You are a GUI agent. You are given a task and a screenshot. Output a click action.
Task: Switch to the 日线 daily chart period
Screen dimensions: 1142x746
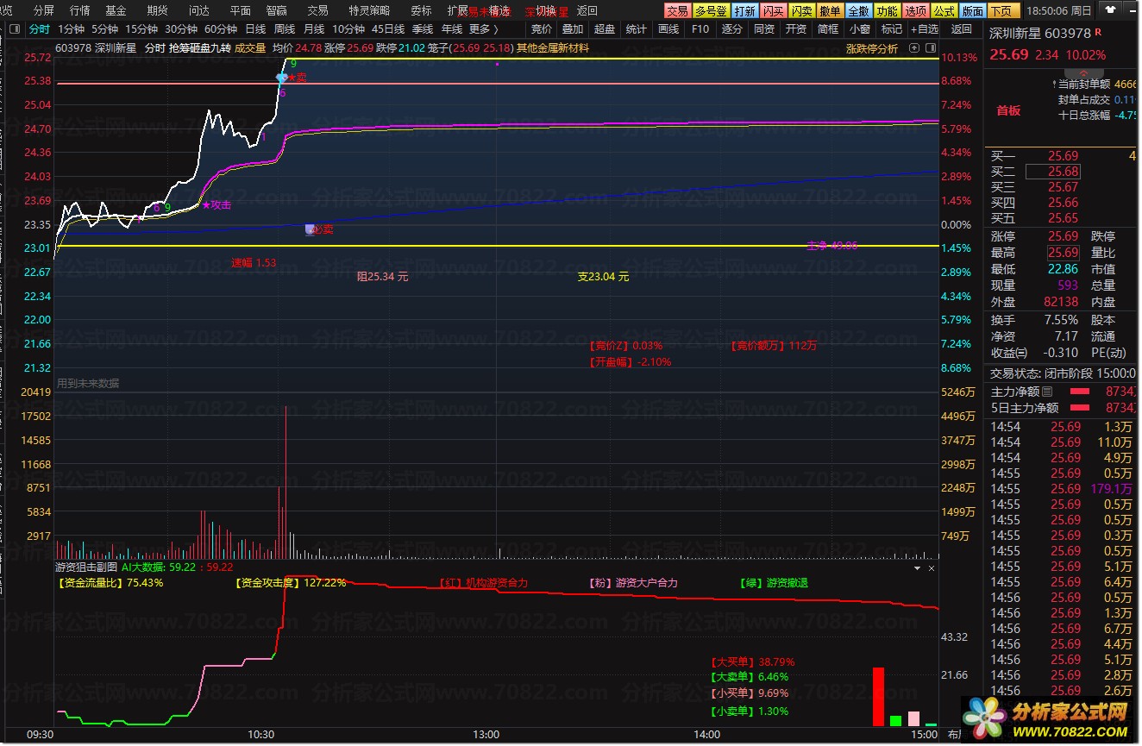[x=255, y=28]
